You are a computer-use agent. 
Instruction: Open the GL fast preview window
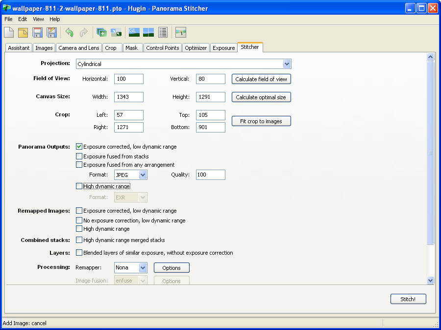click(x=134, y=33)
